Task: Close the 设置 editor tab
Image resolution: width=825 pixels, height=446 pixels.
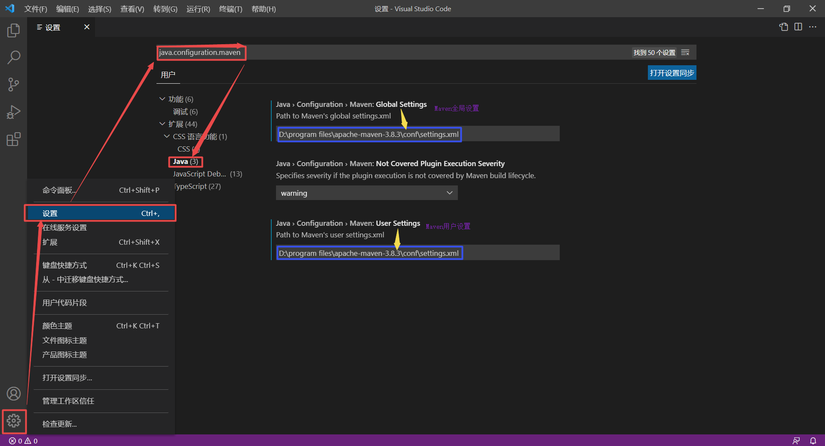Action: click(87, 27)
